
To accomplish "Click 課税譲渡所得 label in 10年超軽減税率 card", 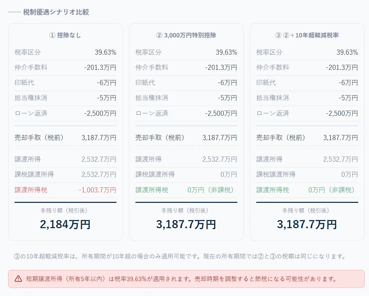I will pos(276,174).
